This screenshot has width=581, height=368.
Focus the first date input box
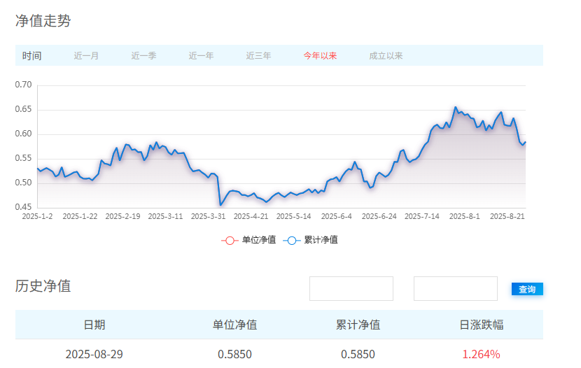[351, 288]
